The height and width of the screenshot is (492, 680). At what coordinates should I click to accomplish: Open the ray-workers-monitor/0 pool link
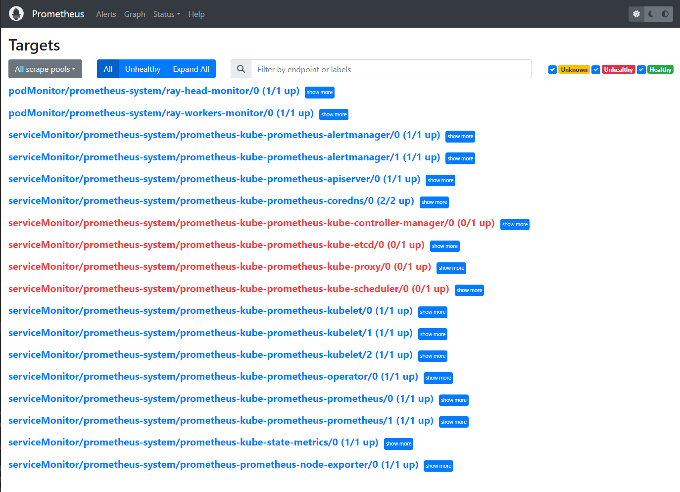[161, 113]
